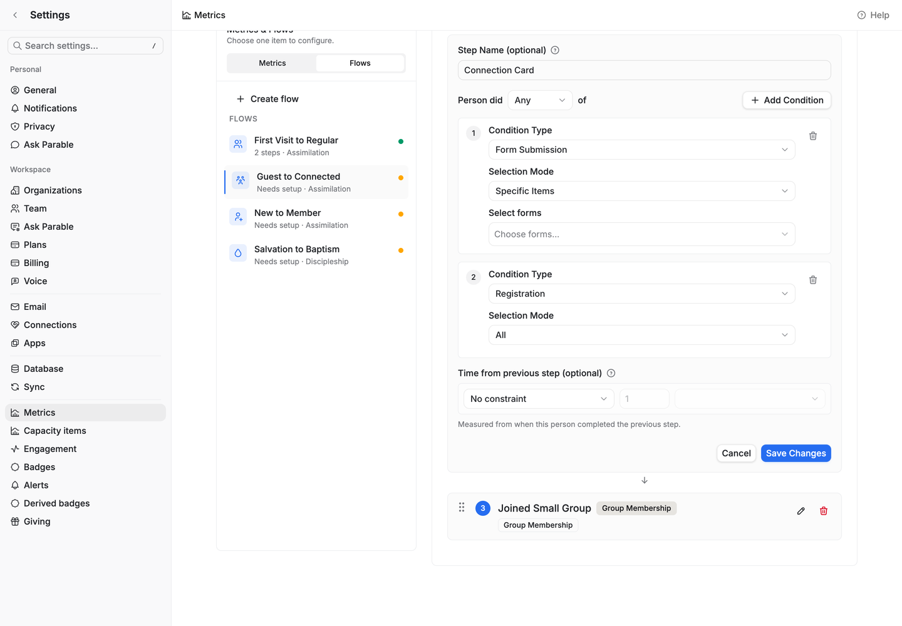Viewport: 902px width, 626px height.
Task: Select the First Visit to Regular flow
Action: click(x=316, y=146)
